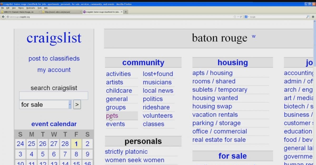Screen dimensions: 316x165
Task: Open the 'childcare' link
Action: tap(119, 91)
